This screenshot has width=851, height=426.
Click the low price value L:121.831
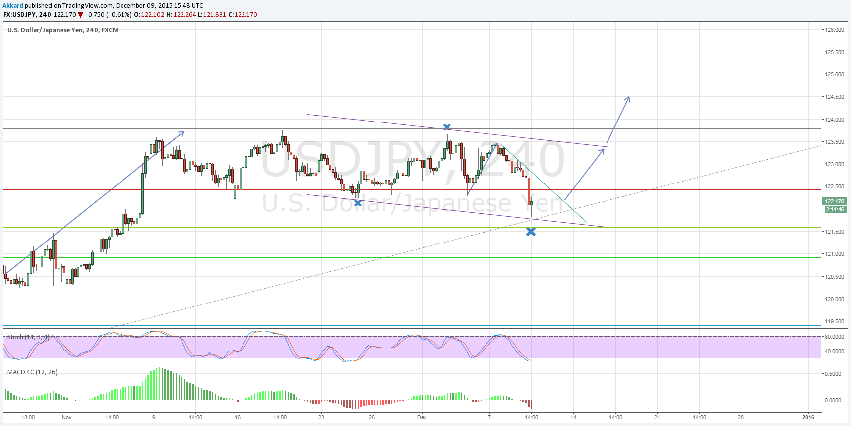coord(212,15)
